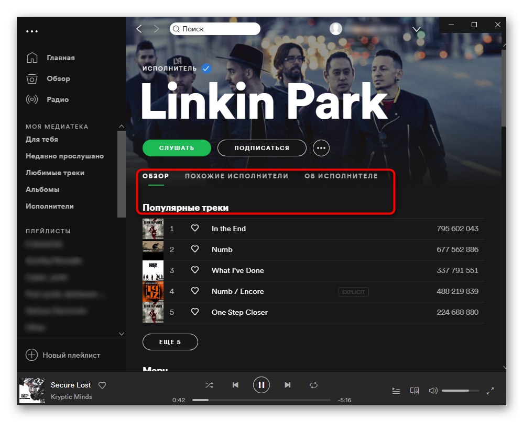The height and width of the screenshot is (422, 523).
Task: Click the forward navigation arrow
Action: (x=157, y=29)
